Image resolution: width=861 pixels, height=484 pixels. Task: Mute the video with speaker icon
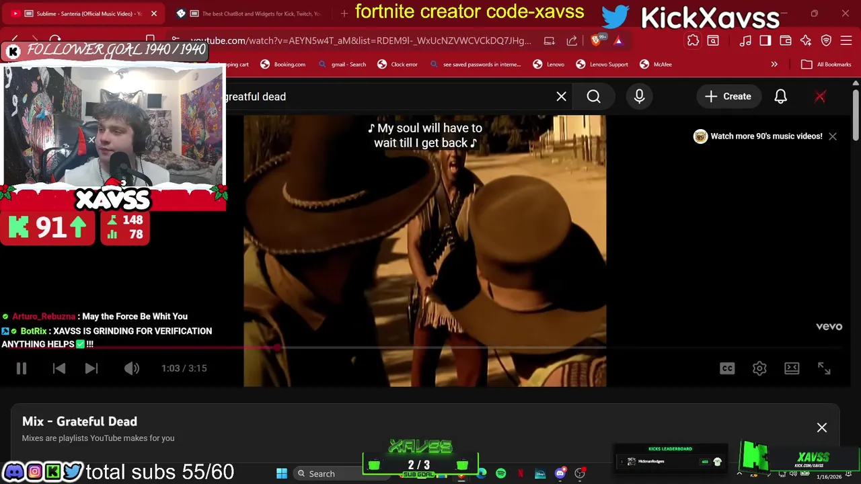132,368
